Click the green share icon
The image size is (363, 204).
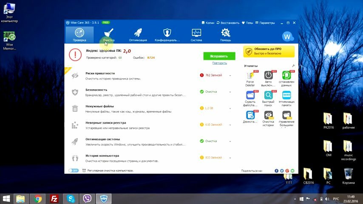292,171
